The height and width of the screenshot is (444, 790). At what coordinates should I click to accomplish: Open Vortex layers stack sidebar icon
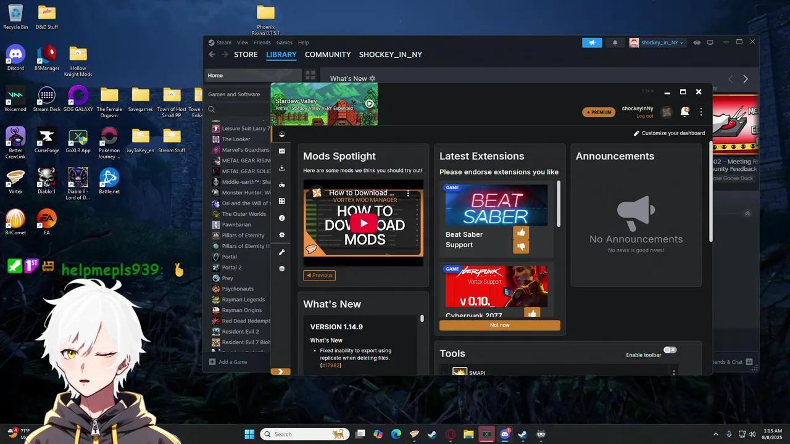coord(282,268)
